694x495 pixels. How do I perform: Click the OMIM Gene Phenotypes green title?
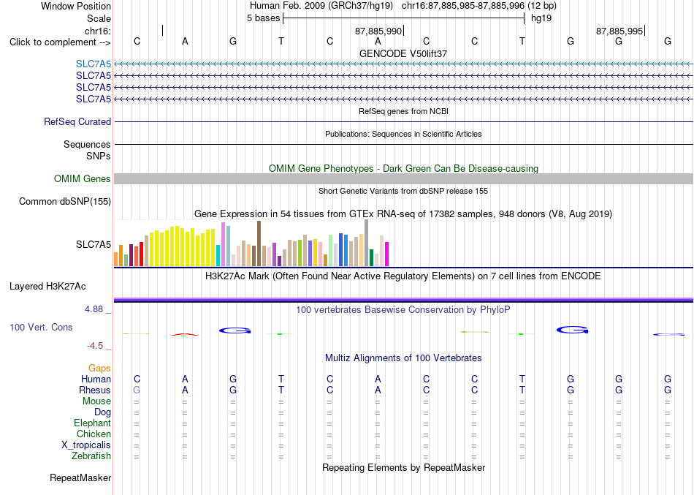(x=403, y=168)
